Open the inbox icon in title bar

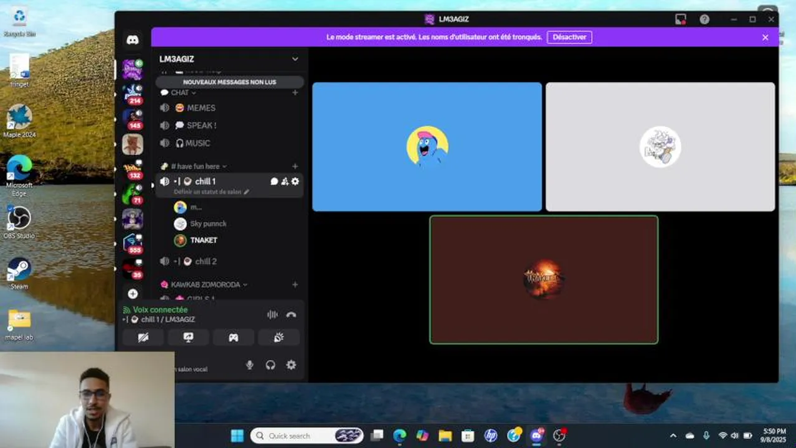coord(681,19)
